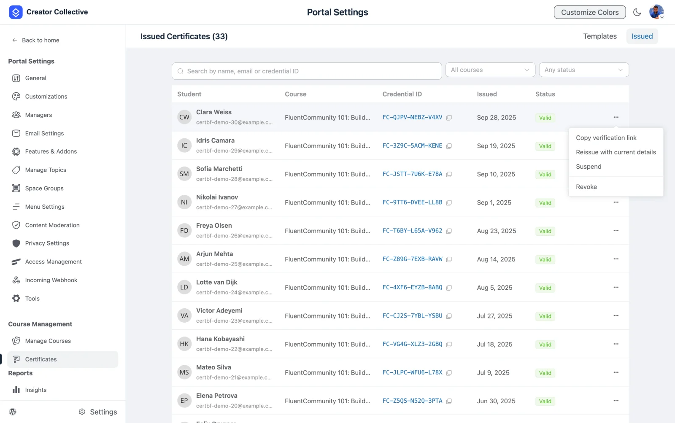The height and width of the screenshot is (423, 675).
Task: Expand the Any status filter
Action: click(x=584, y=70)
